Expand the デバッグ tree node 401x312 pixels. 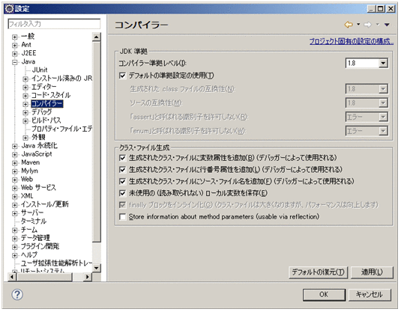pyautogui.click(x=25, y=112)
